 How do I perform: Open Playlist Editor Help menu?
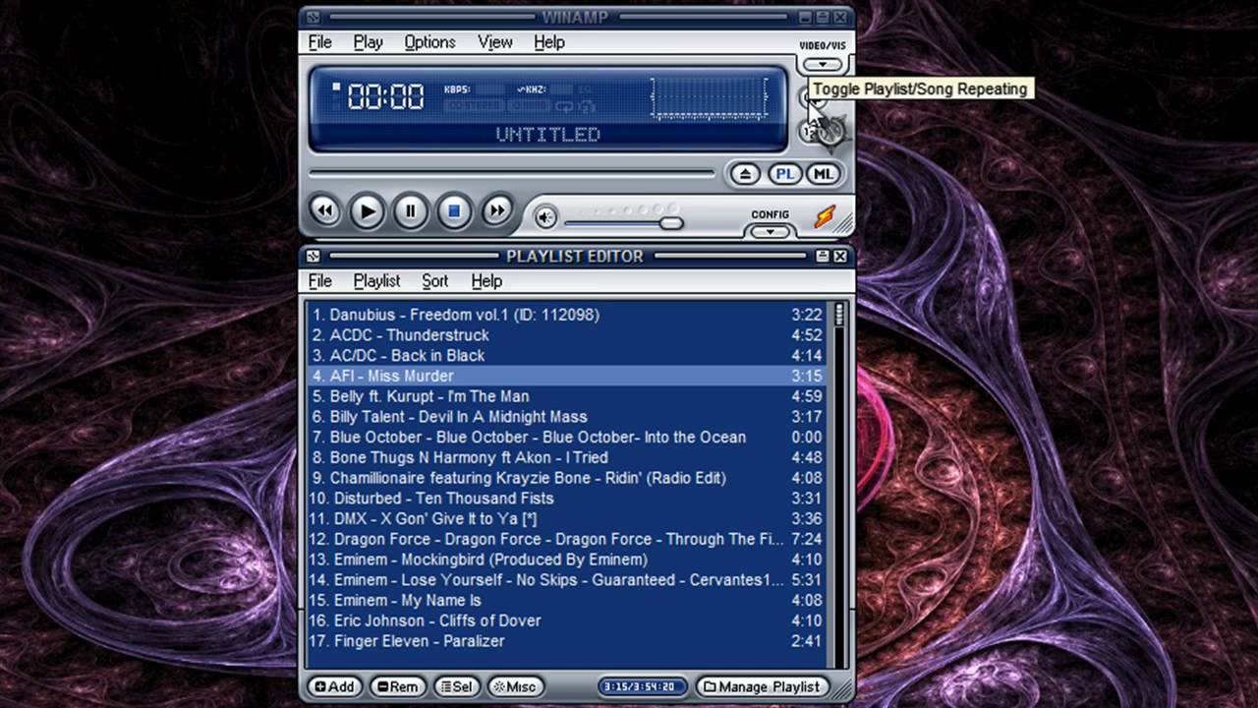(x=486, y=281)
